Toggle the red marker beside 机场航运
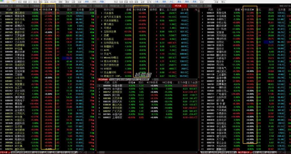Image resolution: width=291 pixels, height=154 pixels. tap(98, 39)
